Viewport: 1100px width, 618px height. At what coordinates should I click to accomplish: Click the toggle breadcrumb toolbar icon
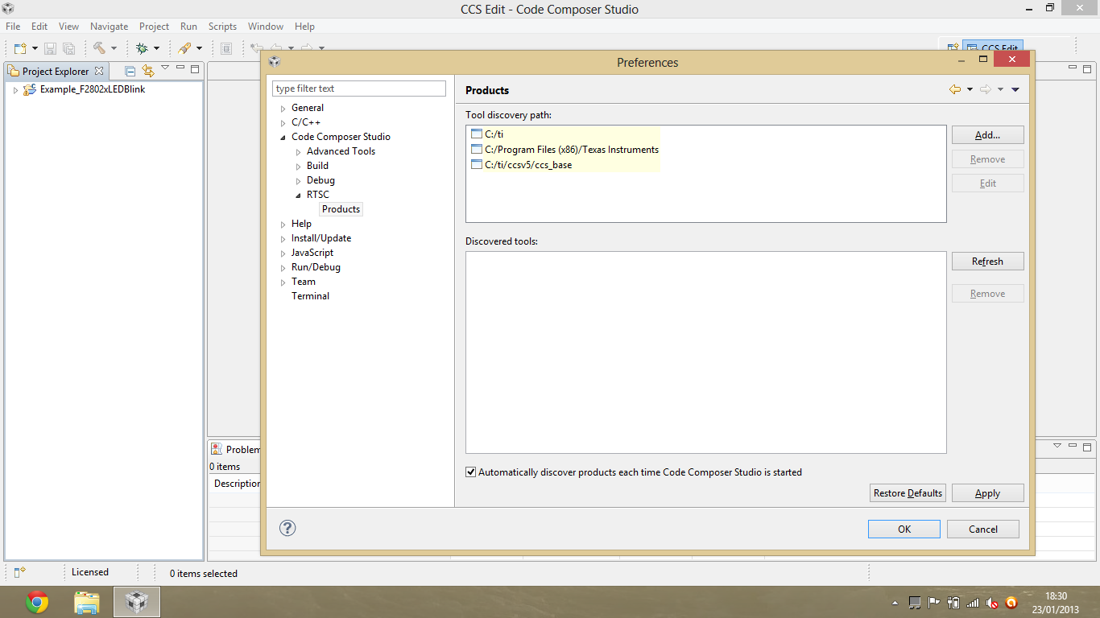click(x=226, y=49)
